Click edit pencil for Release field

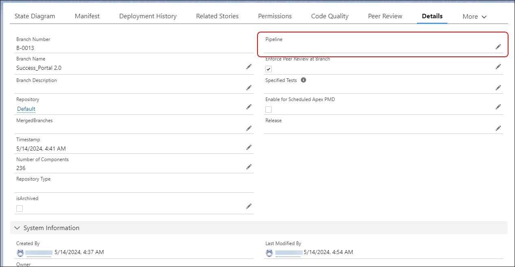click(498, 128)
